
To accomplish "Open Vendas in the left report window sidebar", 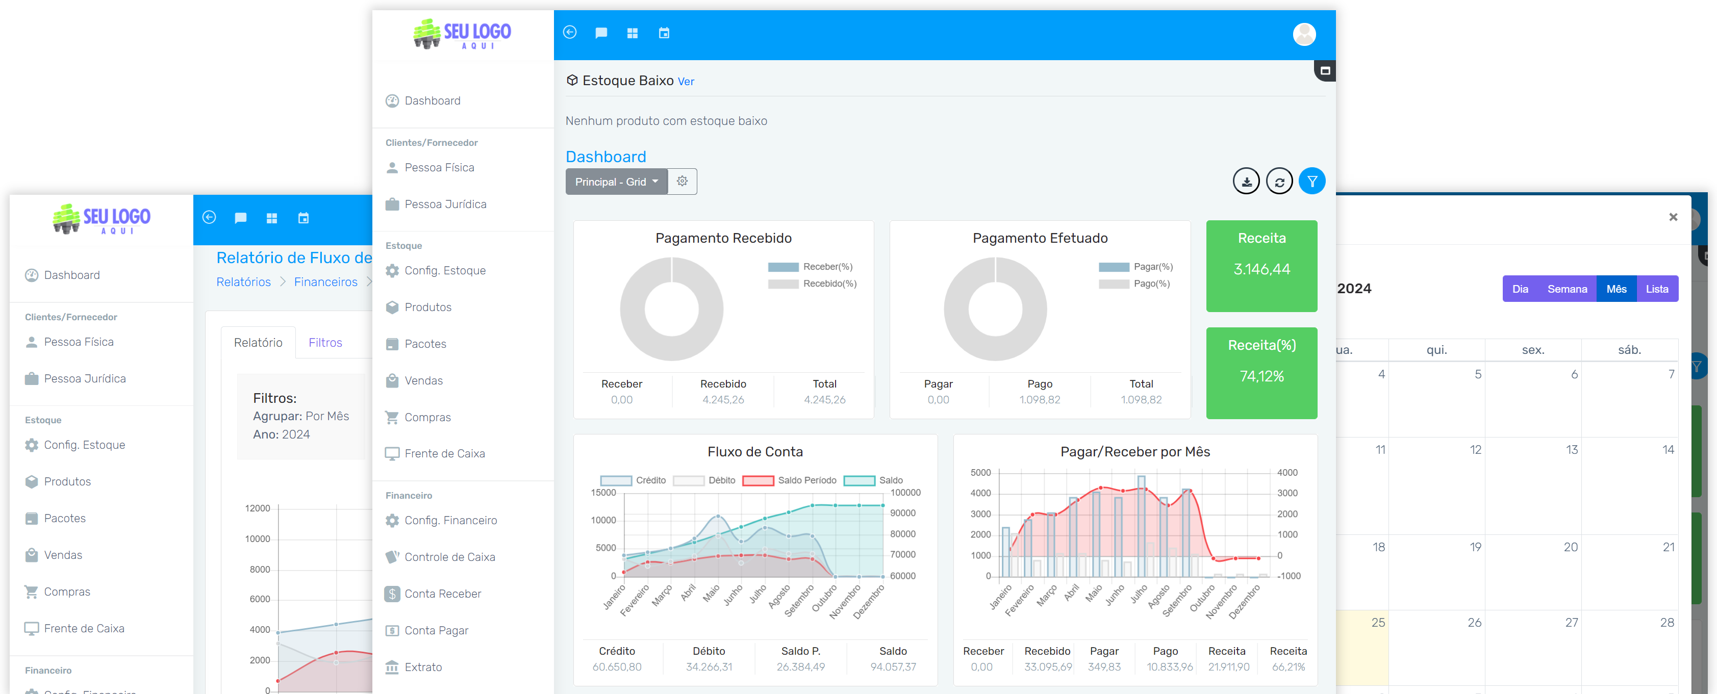I will point(54,555).
